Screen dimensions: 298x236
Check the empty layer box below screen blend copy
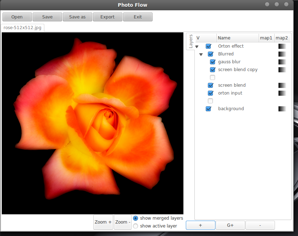213,77
